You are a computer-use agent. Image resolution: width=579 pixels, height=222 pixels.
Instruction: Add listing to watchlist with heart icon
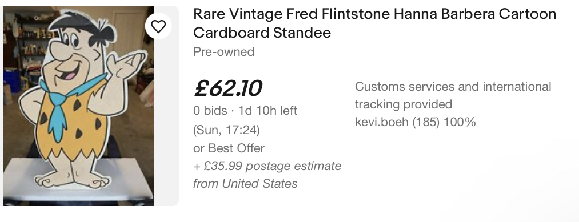[158, 26]
